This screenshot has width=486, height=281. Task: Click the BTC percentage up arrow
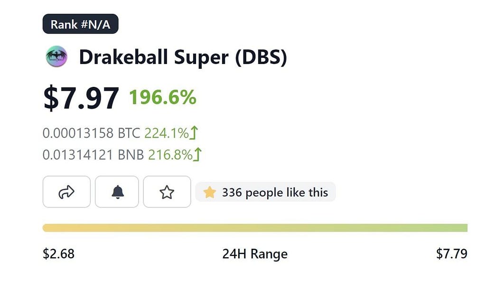(194, 133)
